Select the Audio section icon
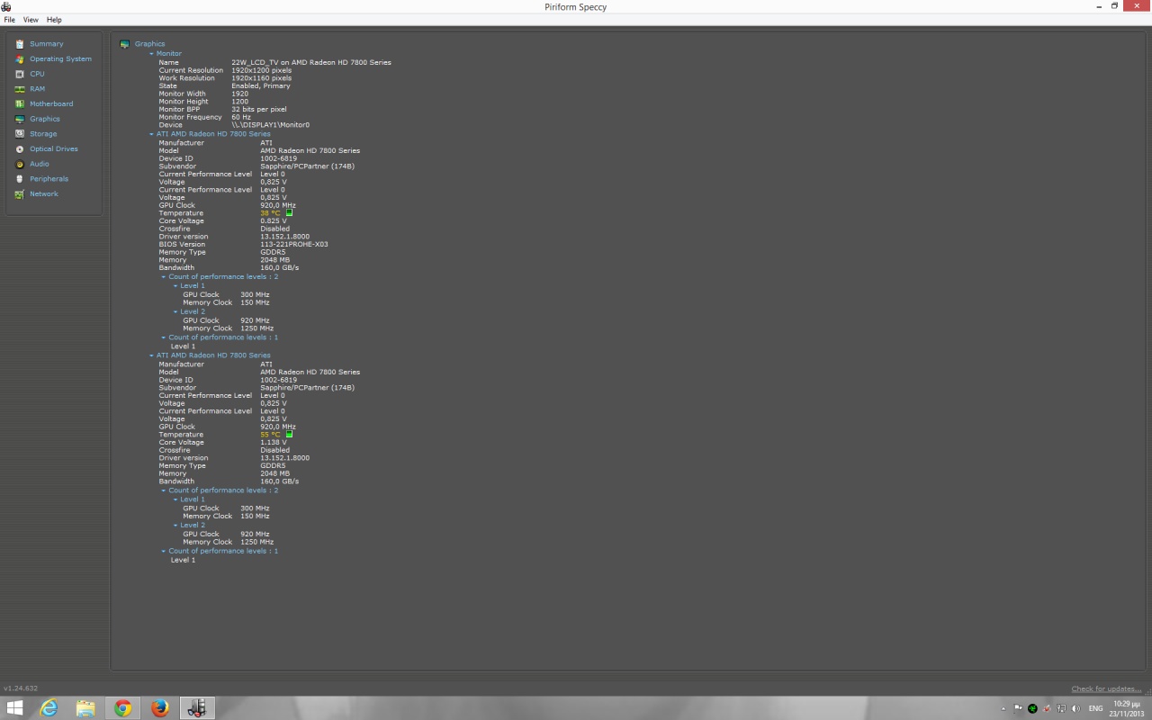Viewport: 1152px width, 720px height. [20, 164]
